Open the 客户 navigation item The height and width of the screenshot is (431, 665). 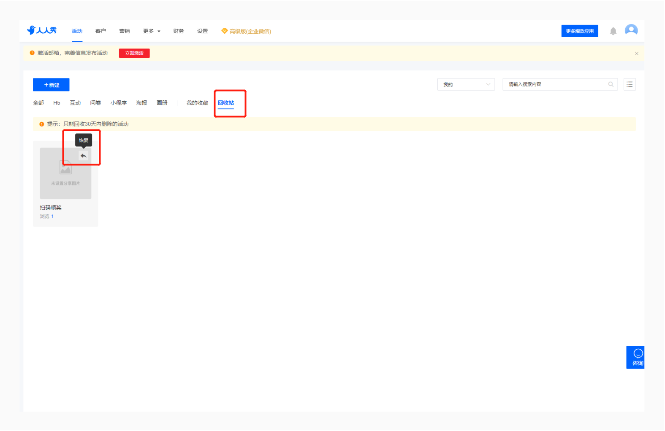[100, 31]
